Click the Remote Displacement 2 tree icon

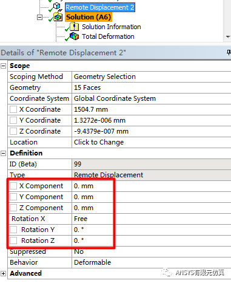pos(57,7)
